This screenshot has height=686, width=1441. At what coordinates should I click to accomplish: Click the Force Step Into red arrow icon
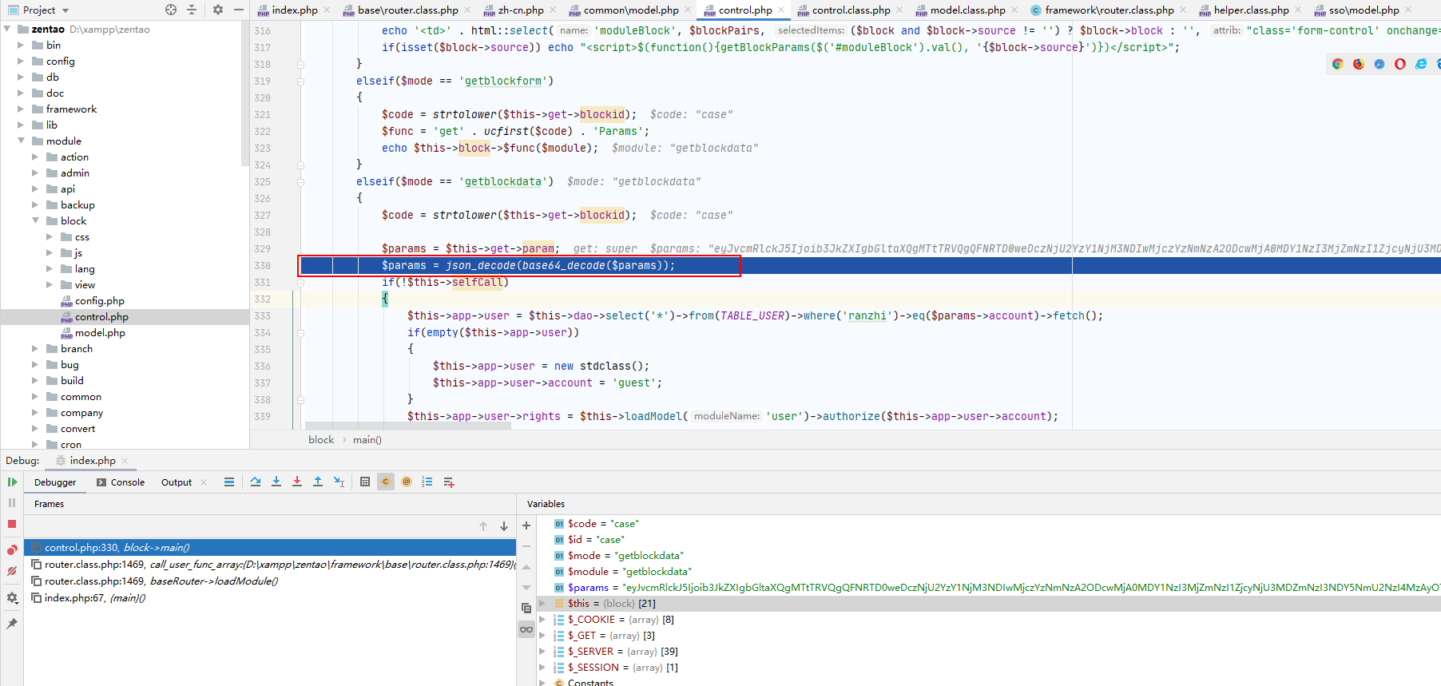(297, 482)
